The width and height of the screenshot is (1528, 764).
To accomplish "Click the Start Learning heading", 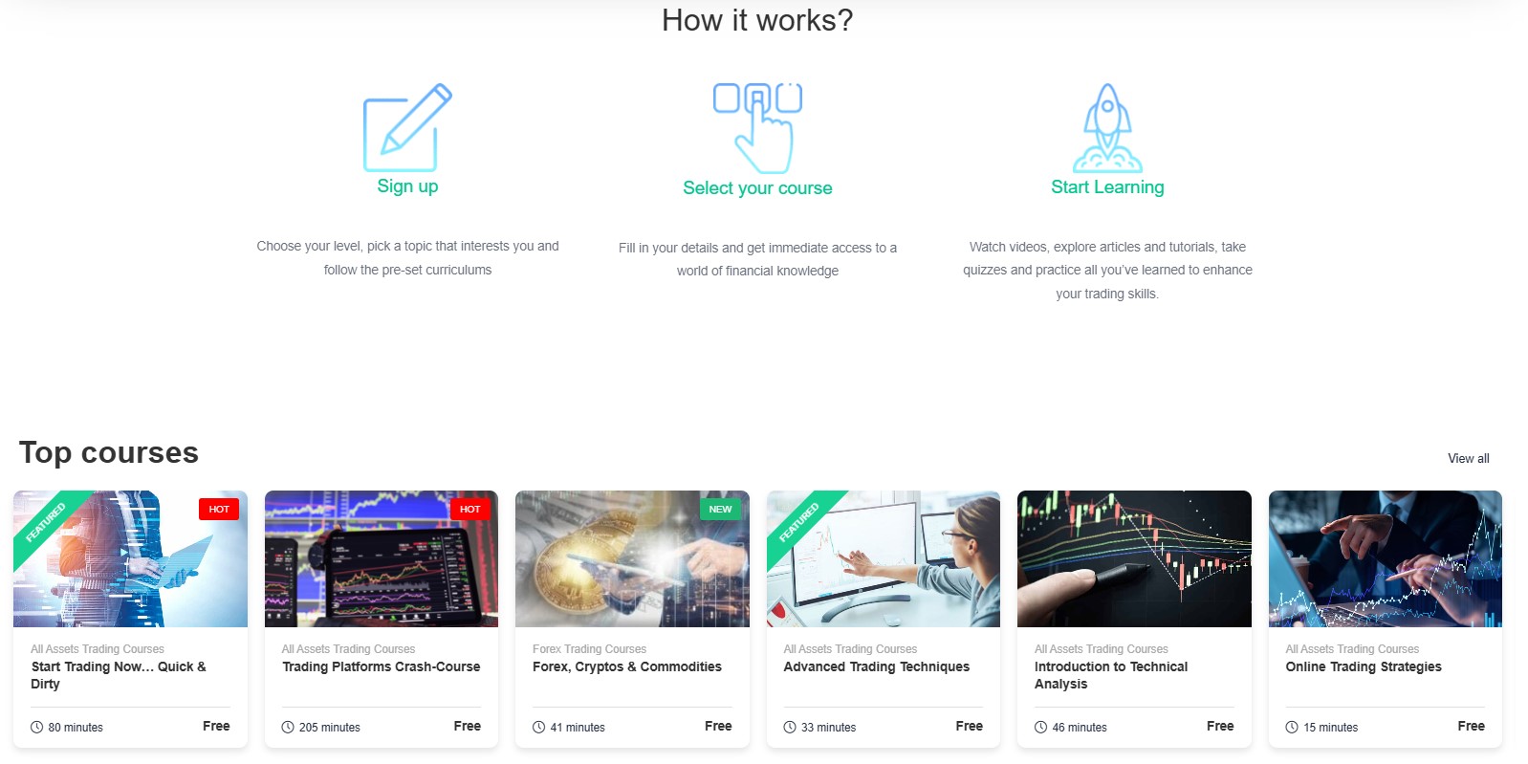I will tap(1107, 187).
